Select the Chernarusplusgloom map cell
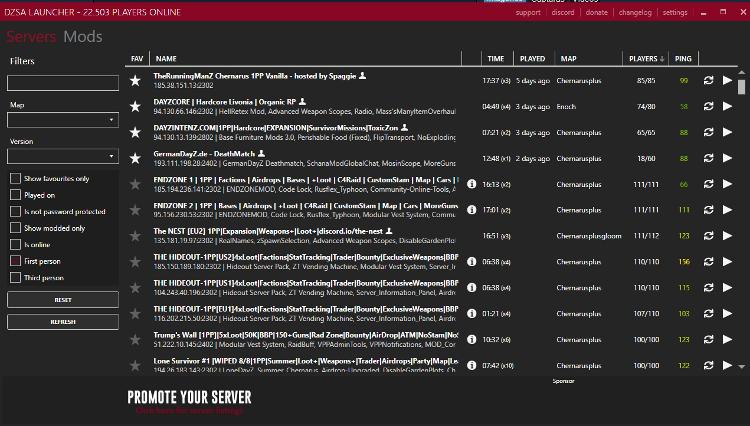The height and width of the screenshot is (426, 750). coord(589,236)
